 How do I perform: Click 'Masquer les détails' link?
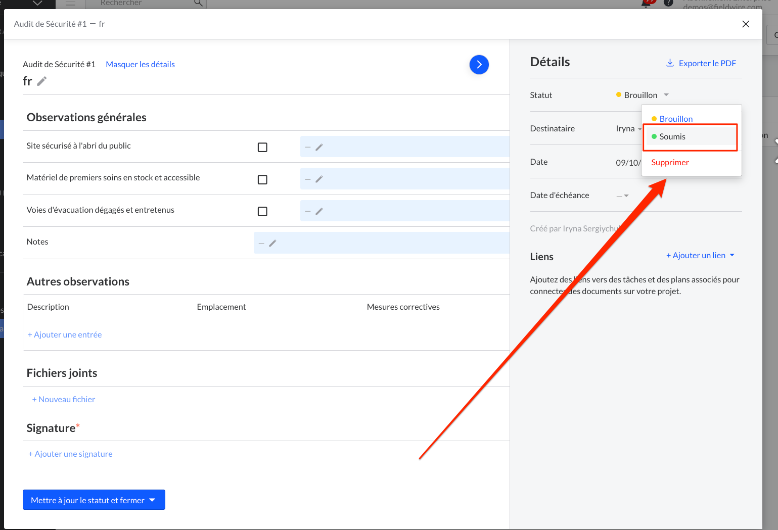[x=140, y=64]
